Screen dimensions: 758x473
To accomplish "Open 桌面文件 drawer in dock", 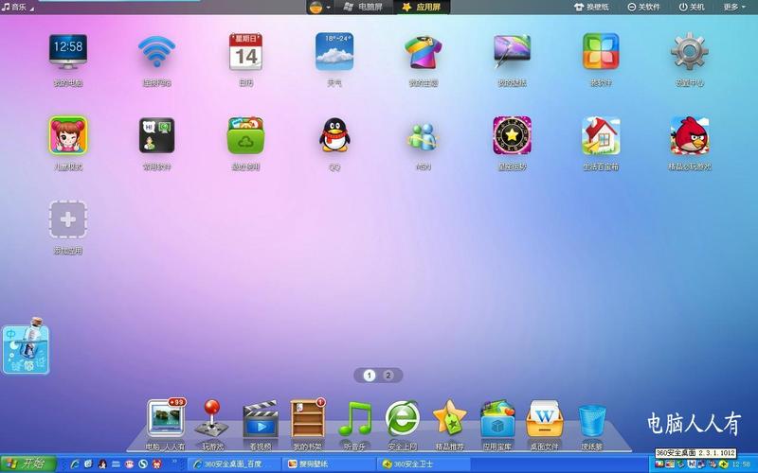I will click(545, 418).
